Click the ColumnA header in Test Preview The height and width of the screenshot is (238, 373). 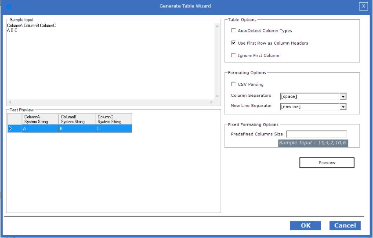[40, 119]
